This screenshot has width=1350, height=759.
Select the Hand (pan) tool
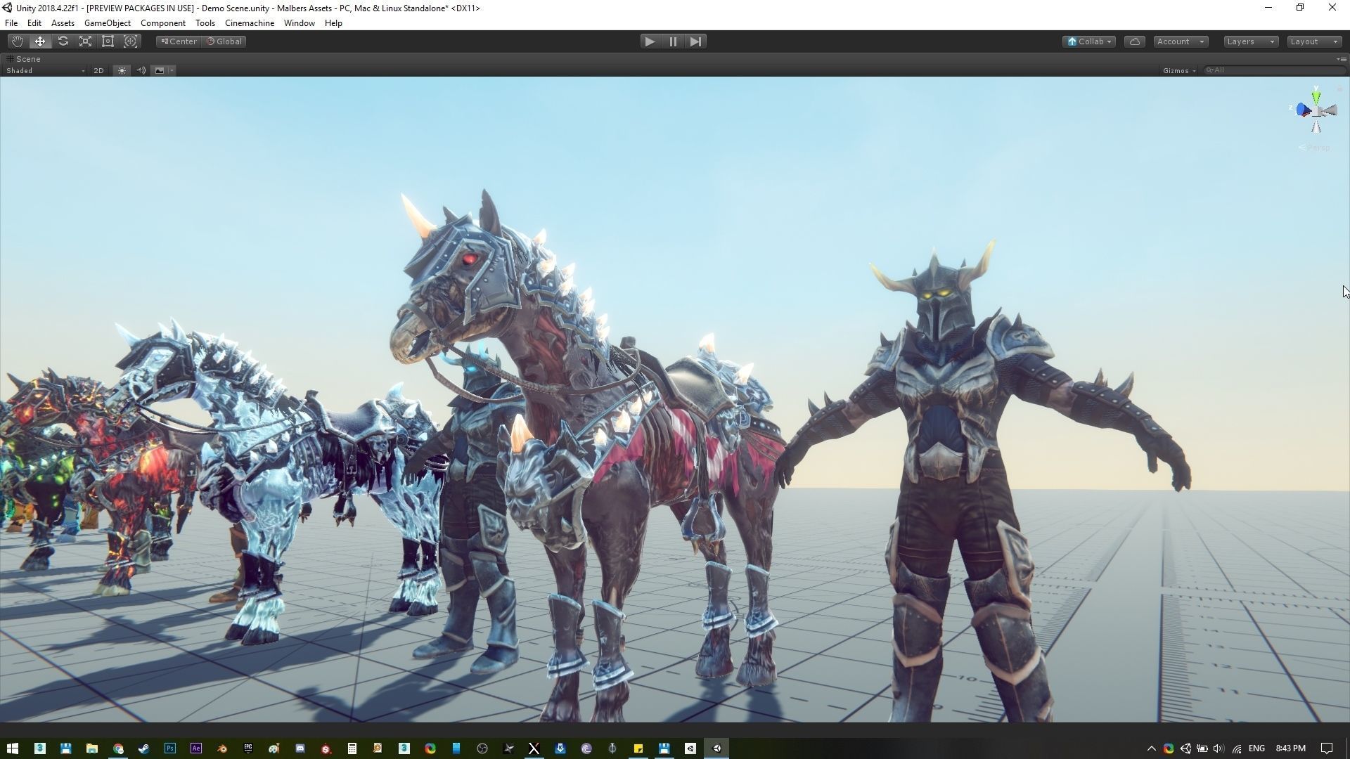[17, 41]
